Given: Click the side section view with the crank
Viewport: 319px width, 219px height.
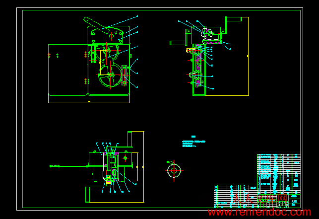Looking at the screenshot, I should (x=209, y=56).
